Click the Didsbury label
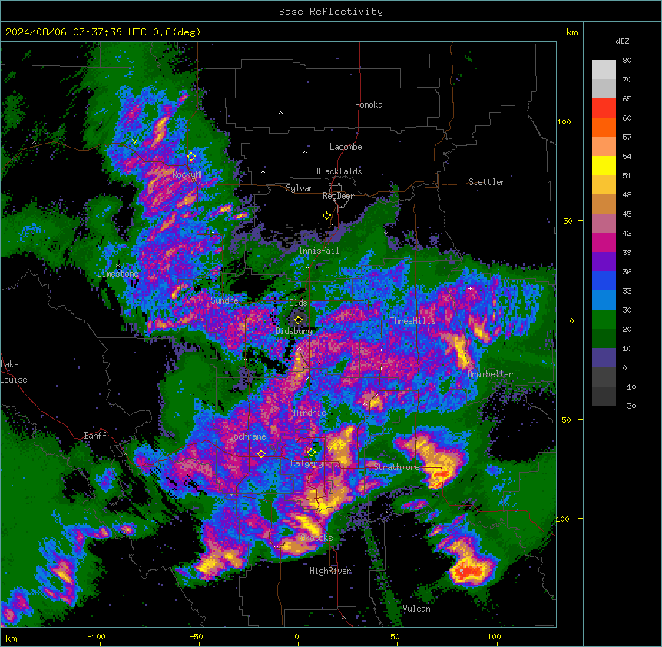 point(294,331)
